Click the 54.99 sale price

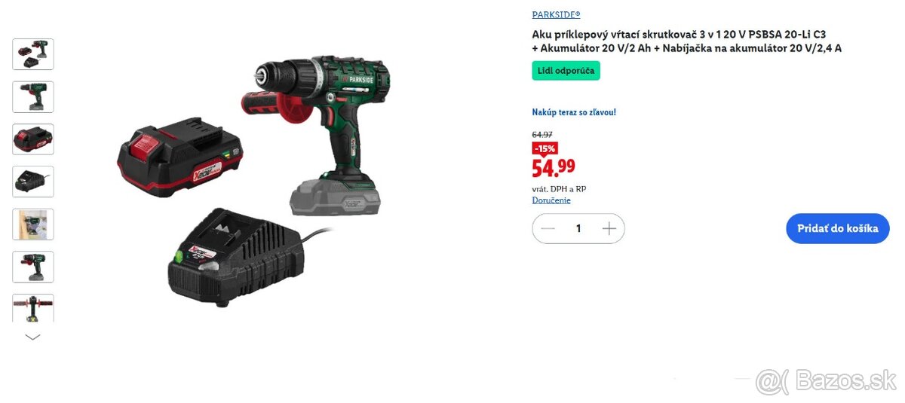554,167
